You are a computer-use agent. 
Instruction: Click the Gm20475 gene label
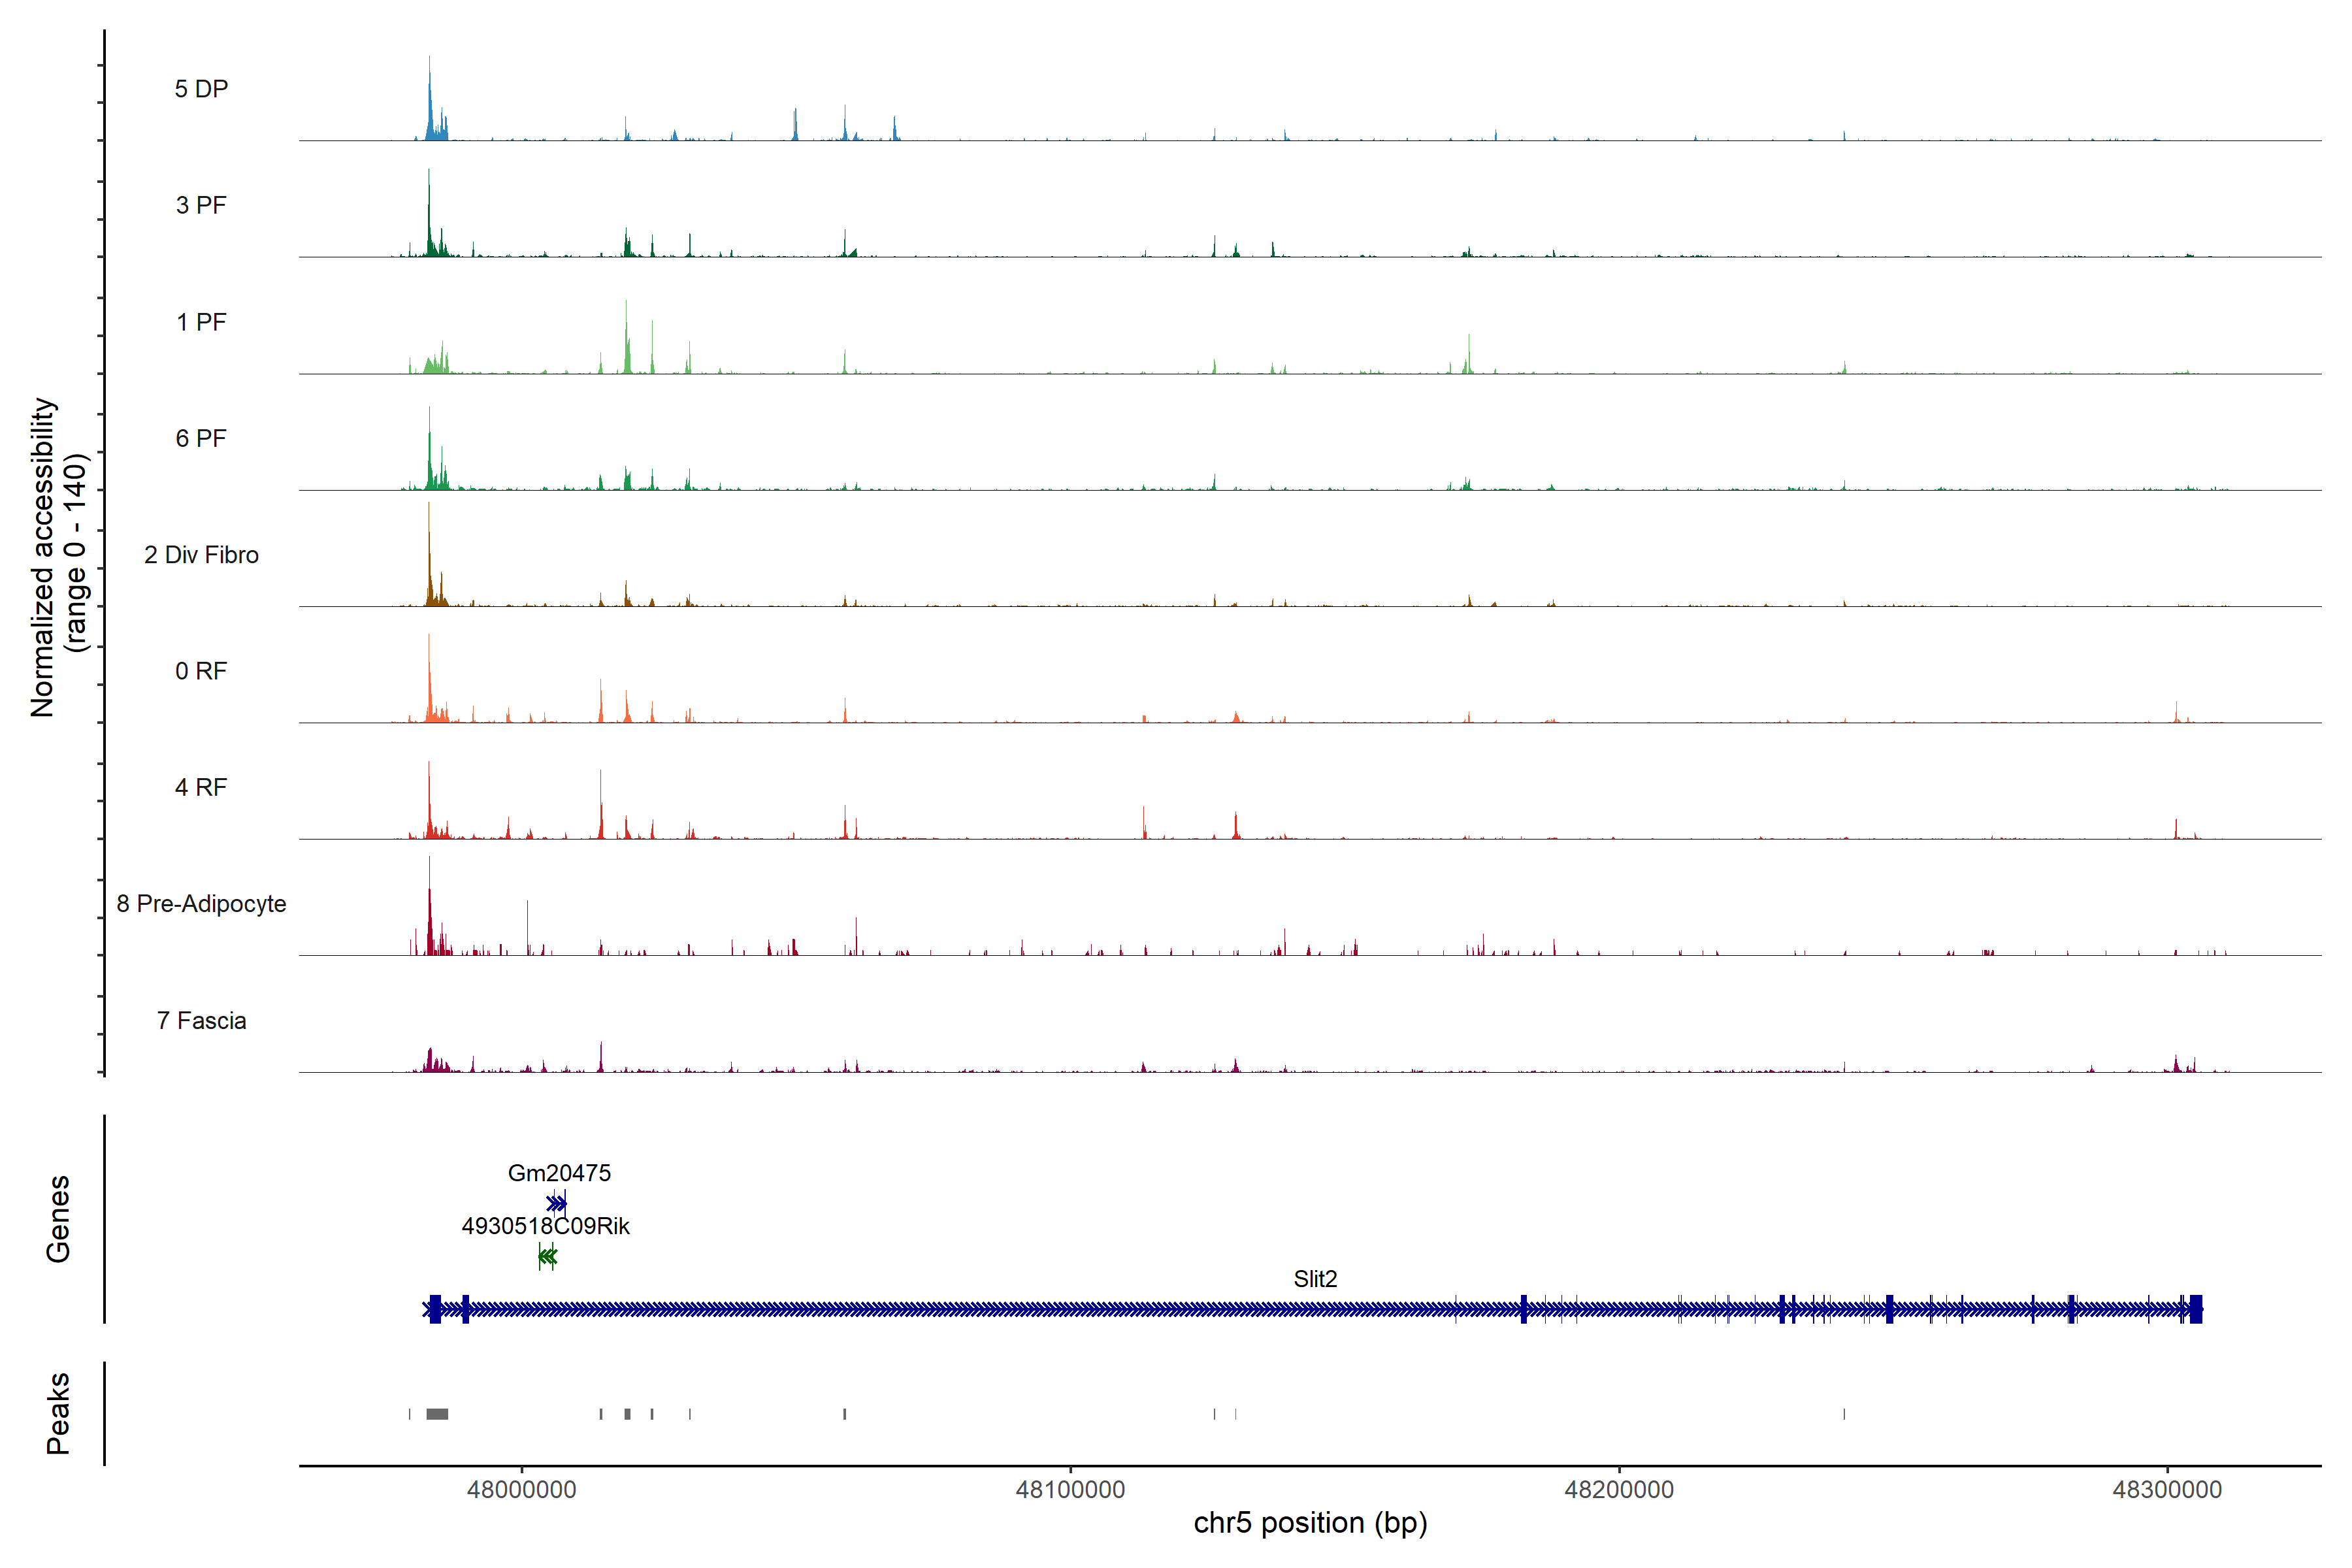coord(559,1173)
